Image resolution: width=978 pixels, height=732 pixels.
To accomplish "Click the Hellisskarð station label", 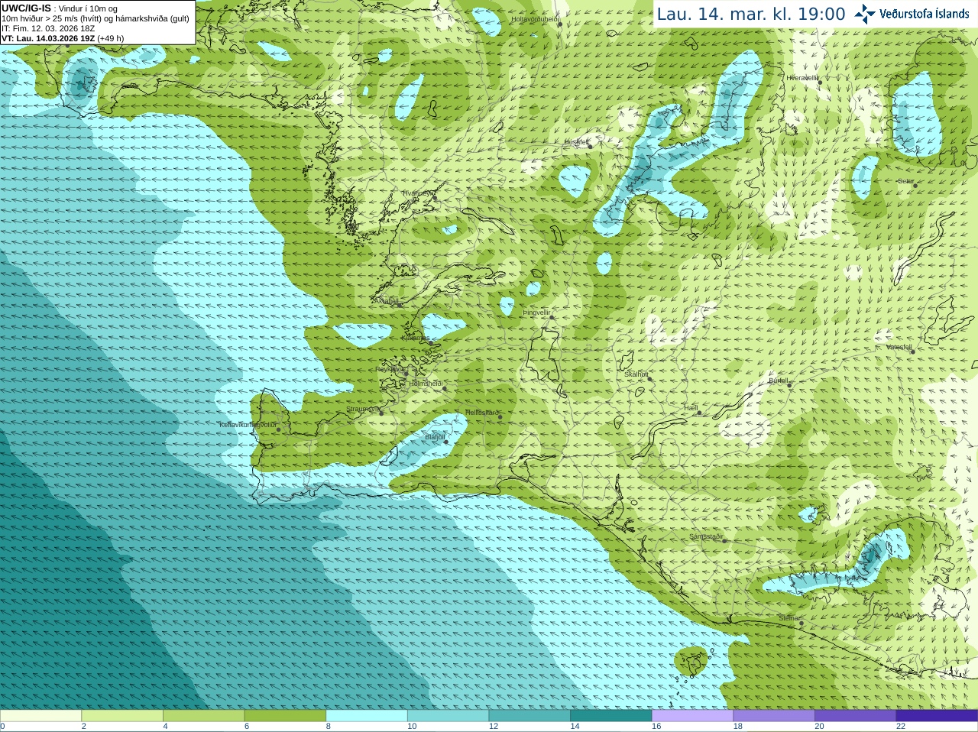I will click(482, 413).
